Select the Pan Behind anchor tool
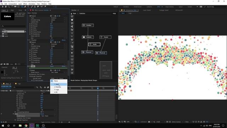The height and width of the screenshot is (128, 227). pyautogui.click(x=18, y=7)
